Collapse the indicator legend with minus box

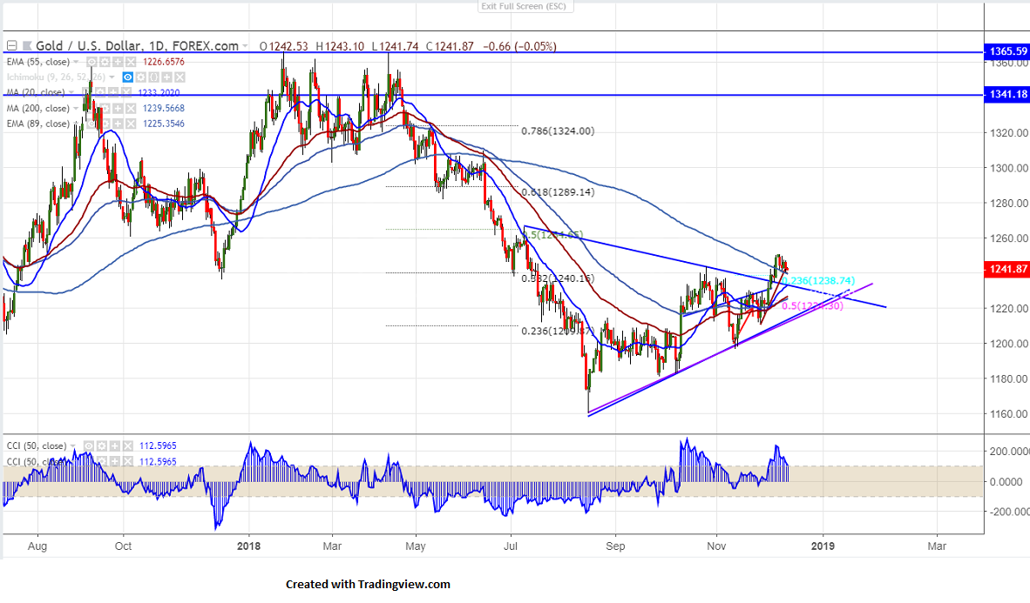12,46
